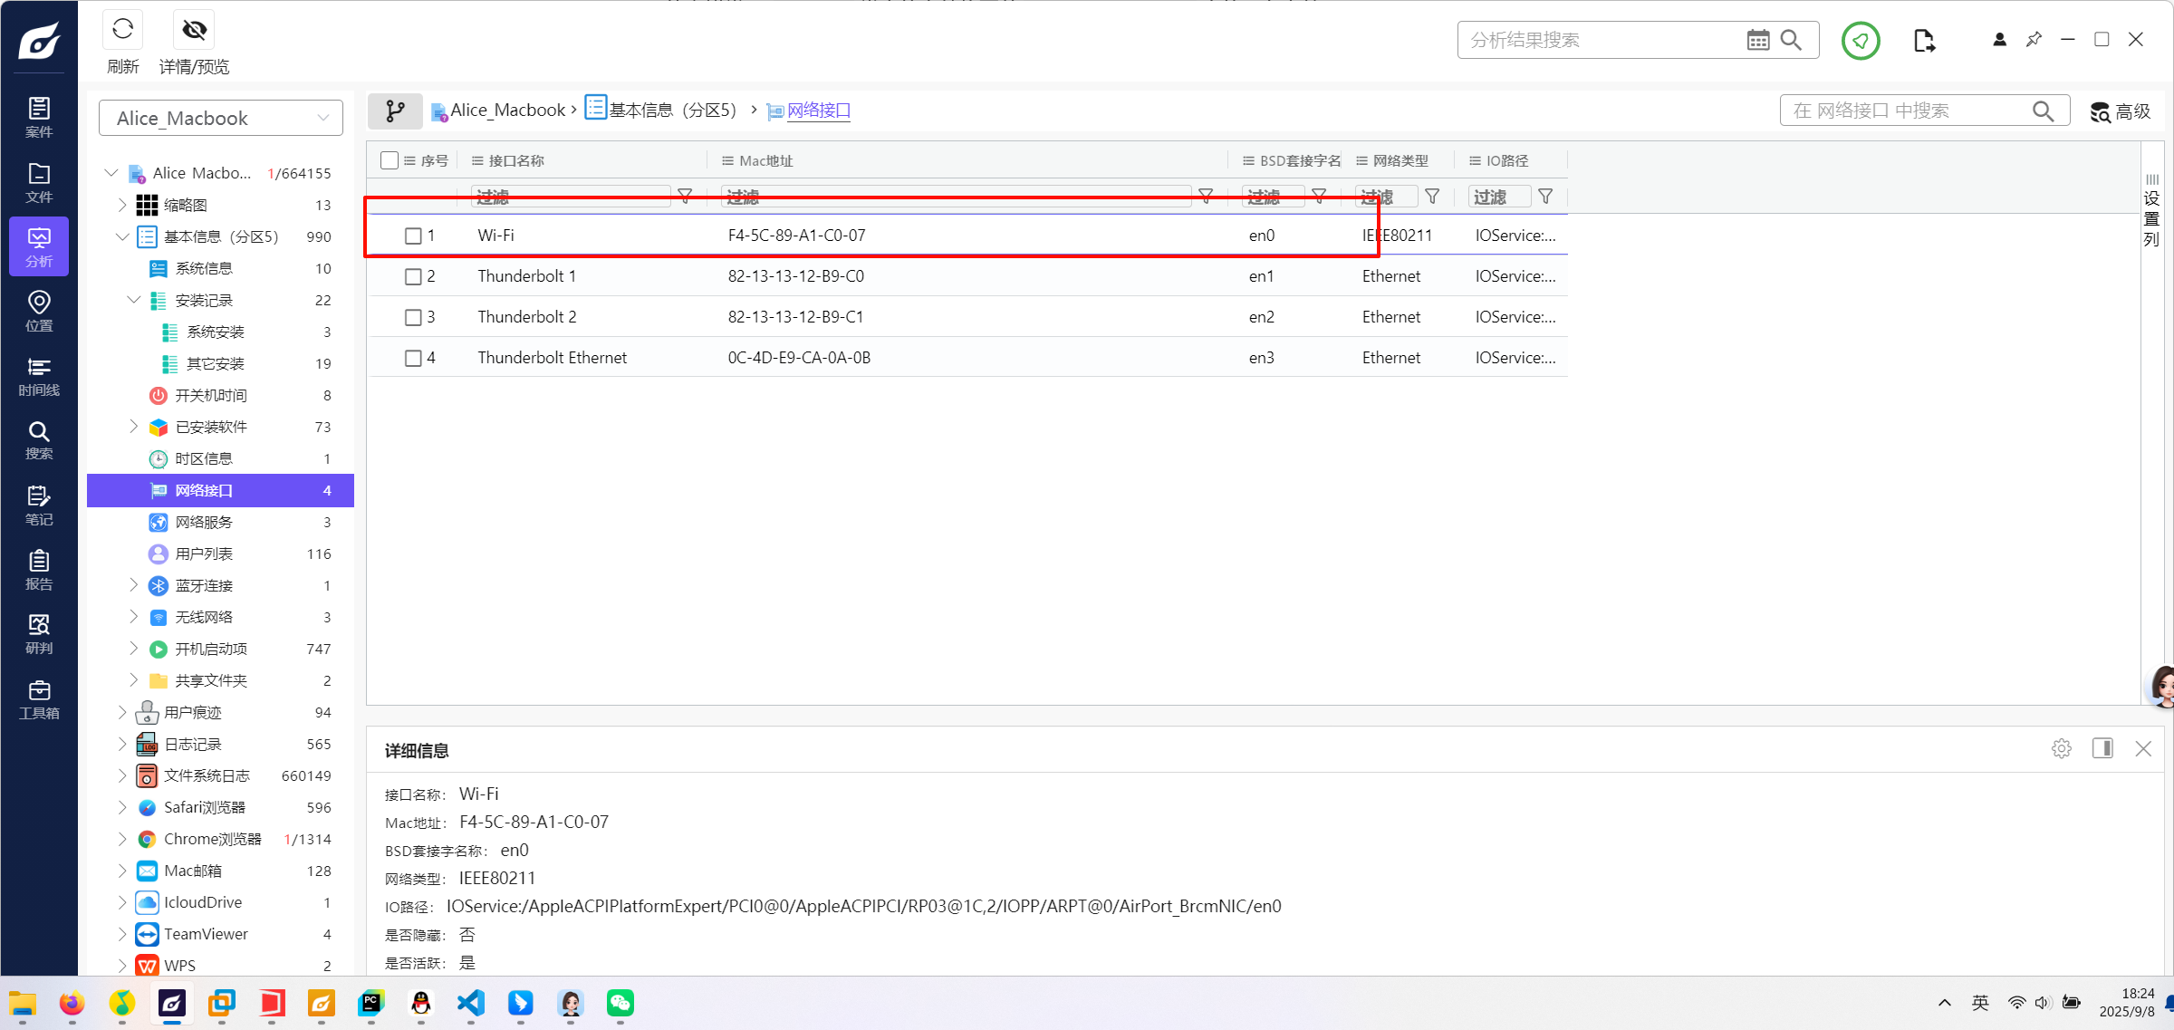Image resolution: width=2174 pixels, height=1030 pixels.
Task: Click the calendar icon in search box
Action: [1757, 40]
